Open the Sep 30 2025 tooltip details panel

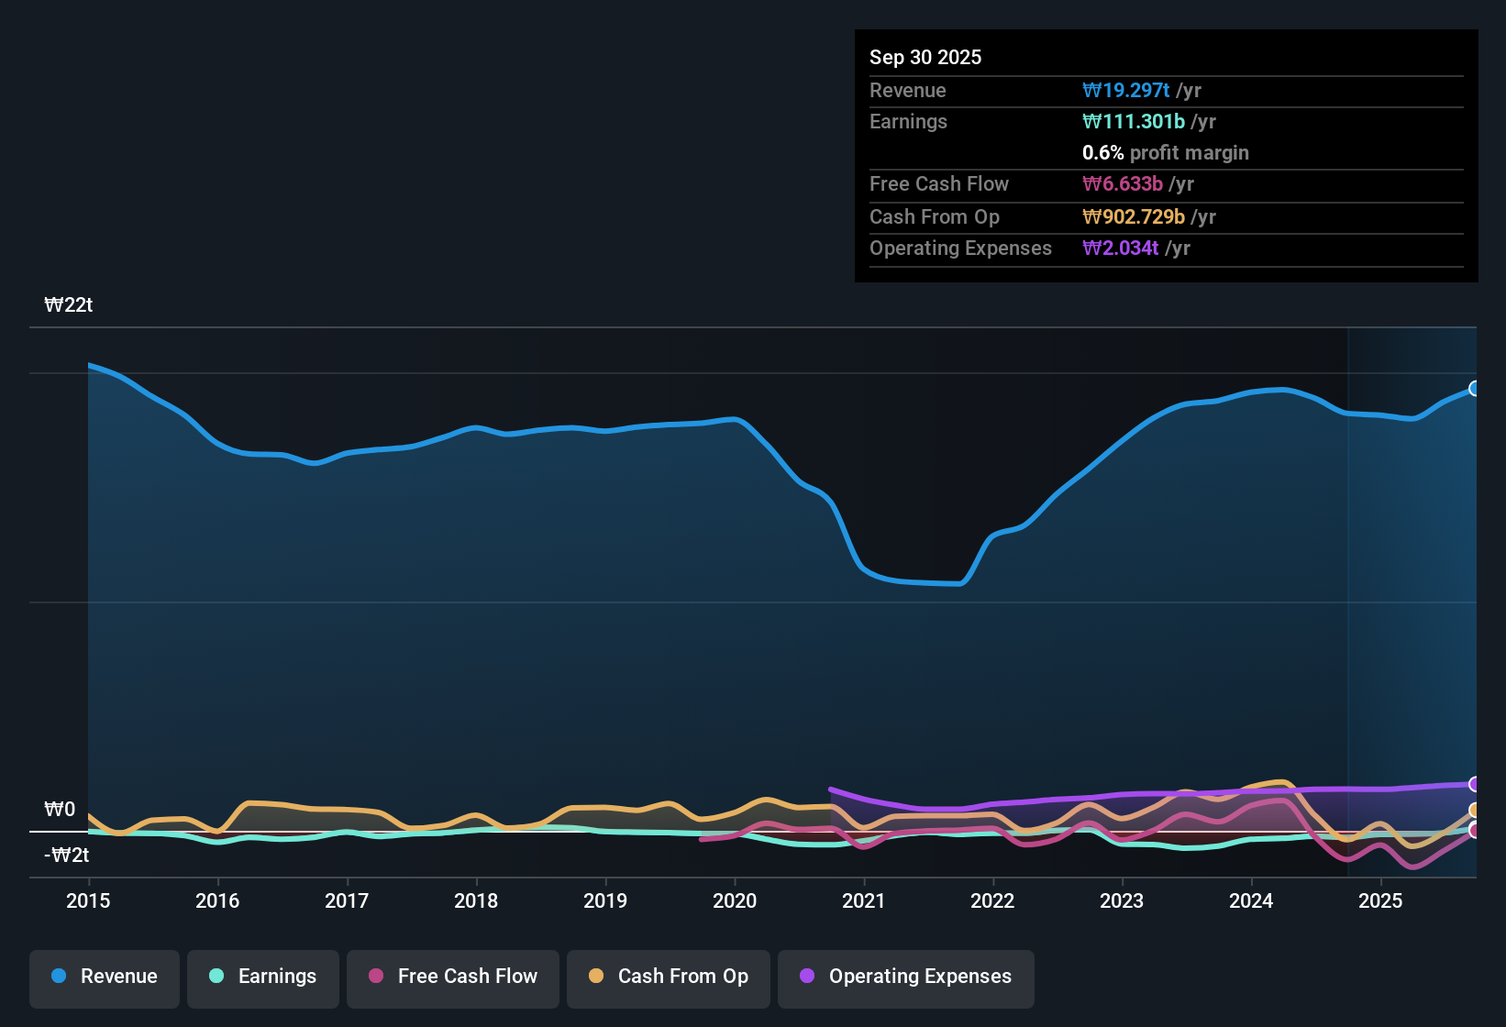pos(1165,156)
